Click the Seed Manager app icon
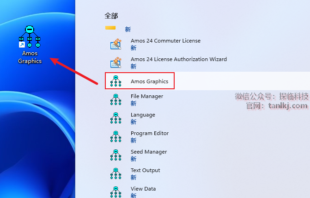The width and height of the screenshot is (310, 198). coord(115,155)
